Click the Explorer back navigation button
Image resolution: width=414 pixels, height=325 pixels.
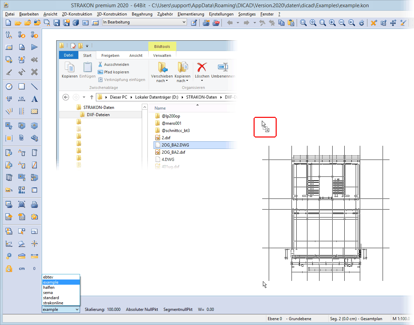(66, 97)
